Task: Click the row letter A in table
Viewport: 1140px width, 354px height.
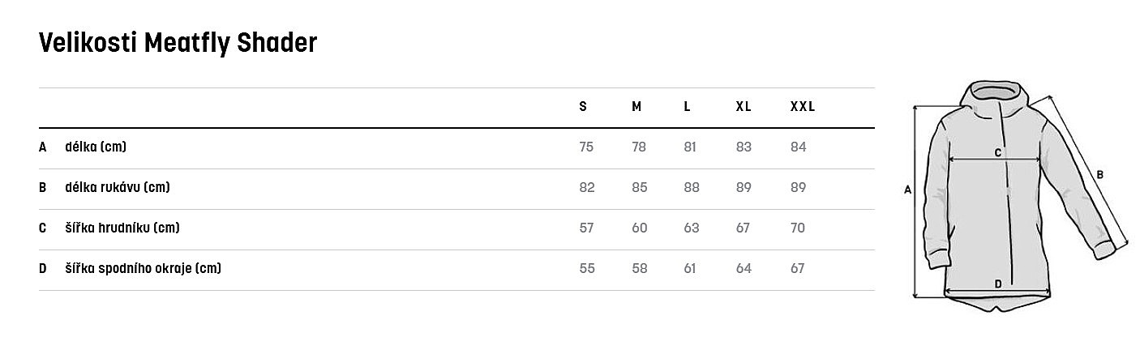Action: (42, 147)
